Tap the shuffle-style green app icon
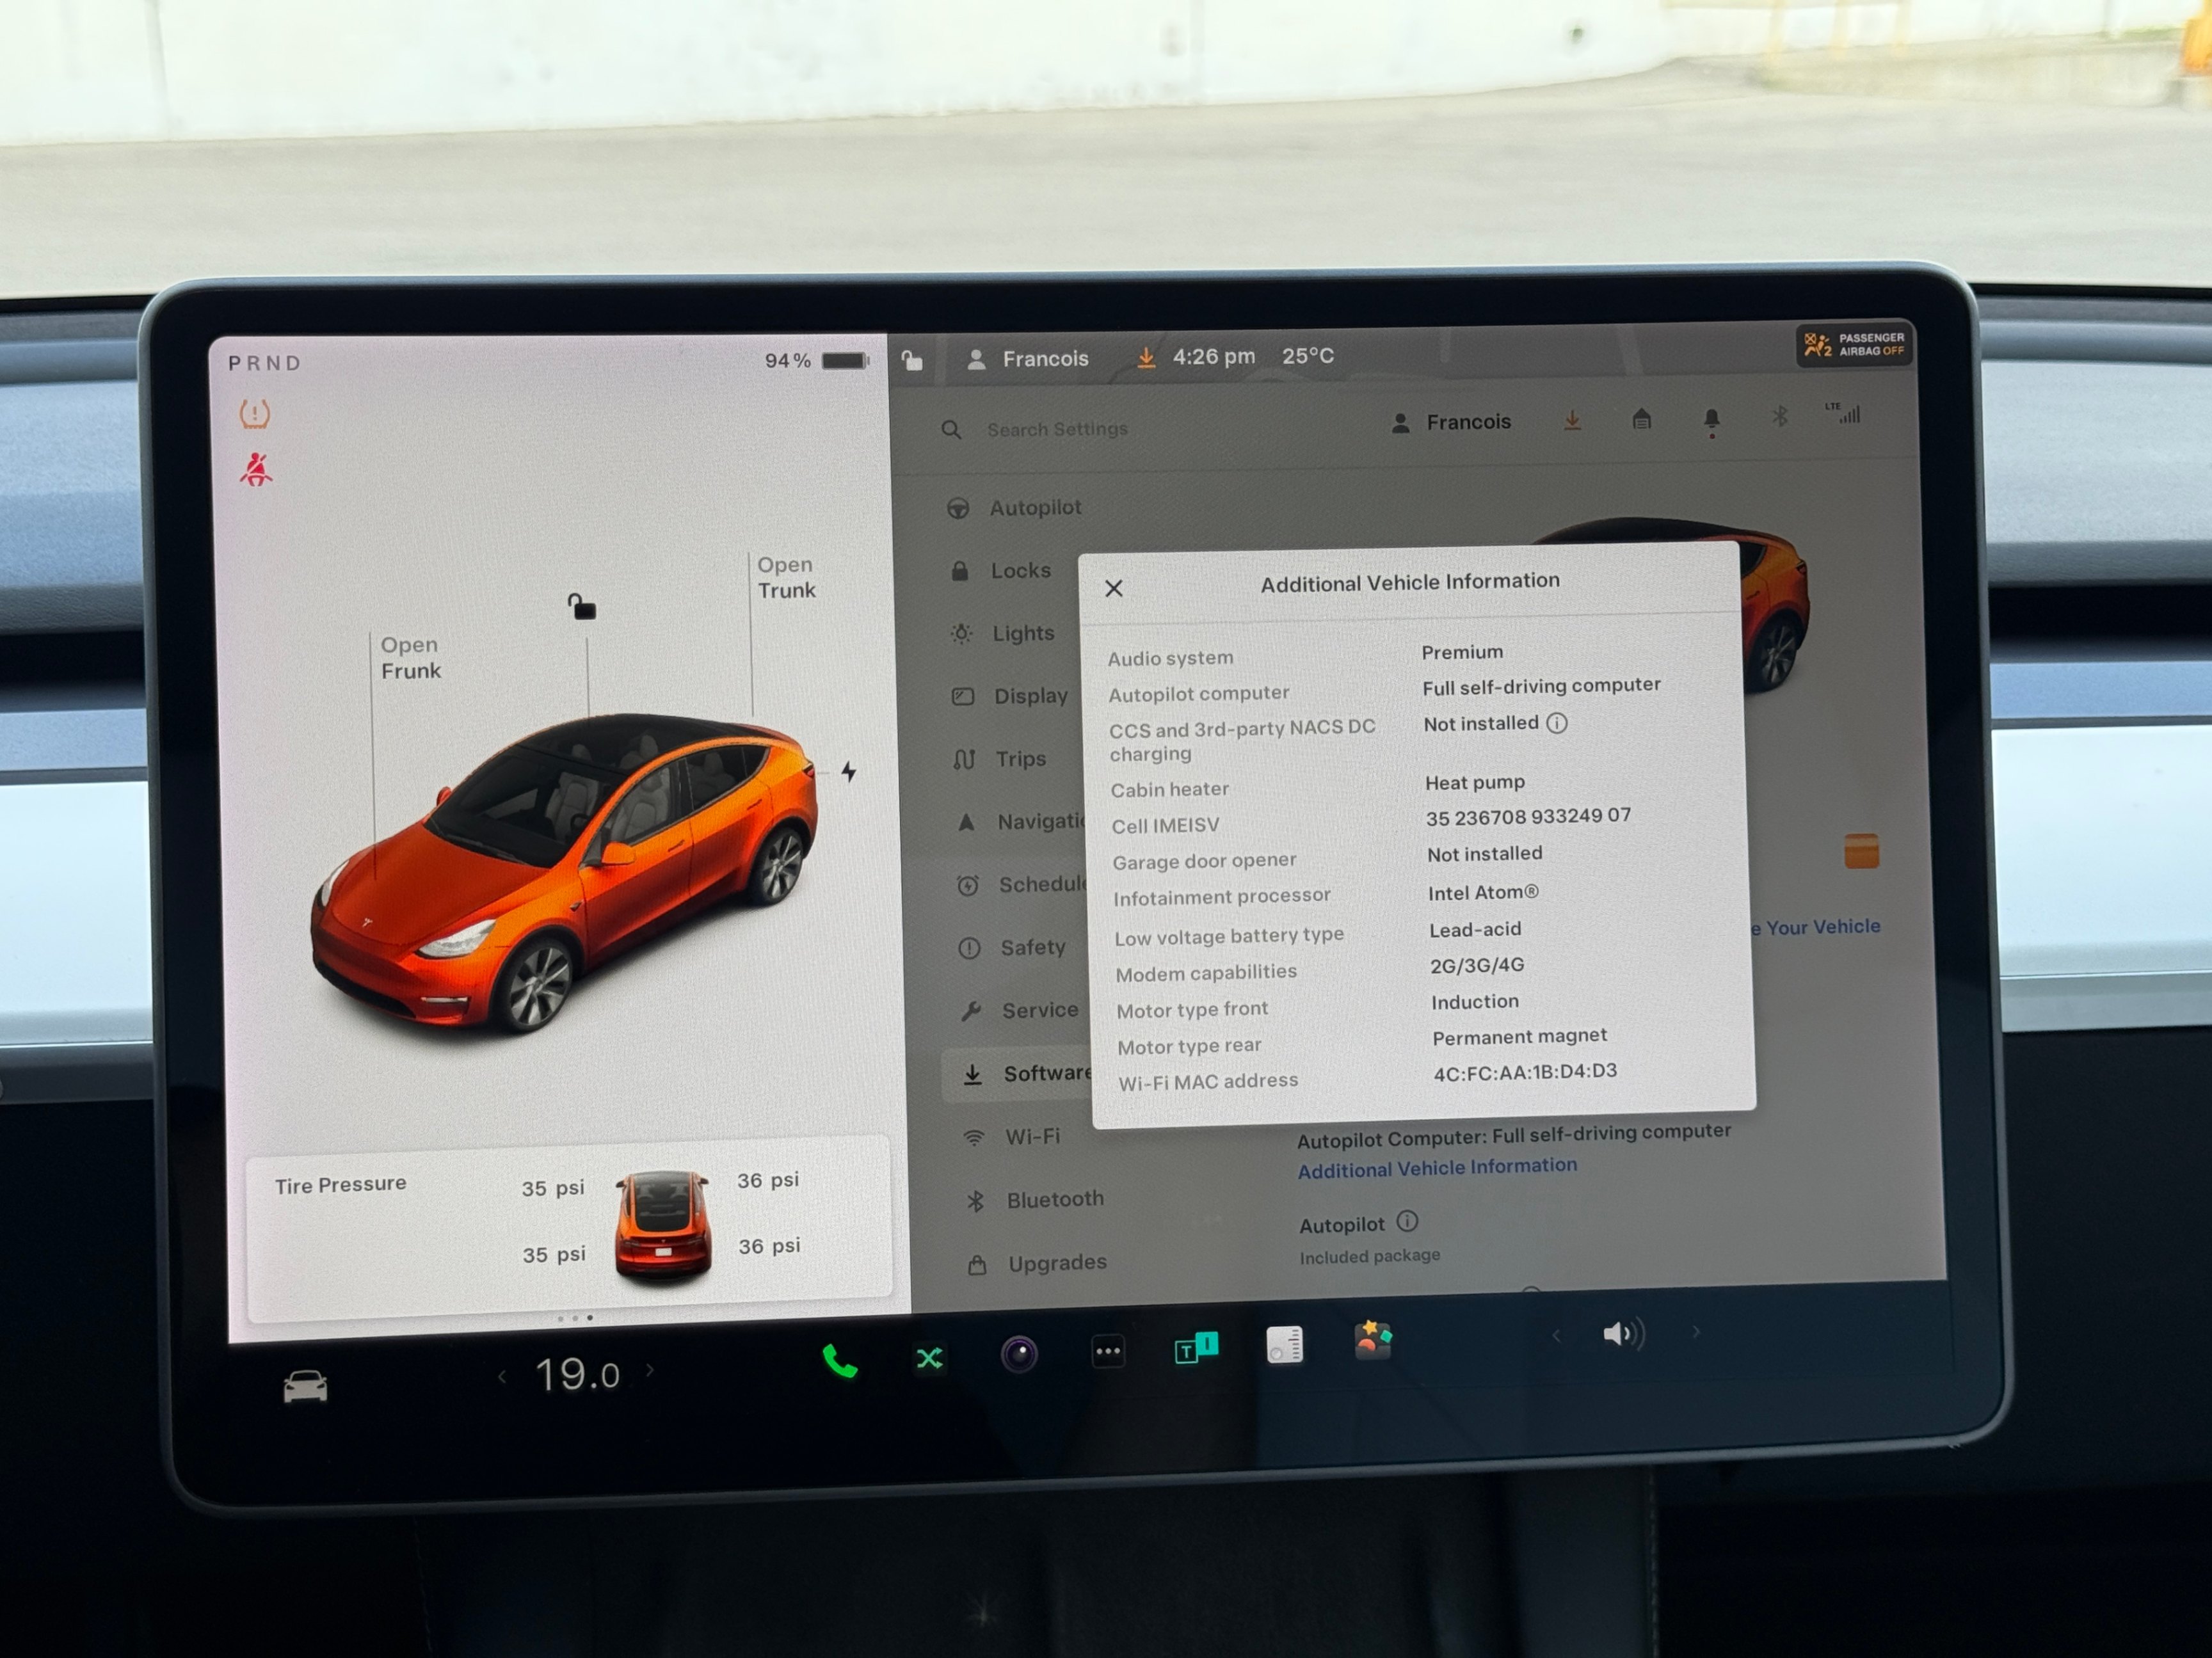The image size is (2212, 1658). pos(929,1358)
